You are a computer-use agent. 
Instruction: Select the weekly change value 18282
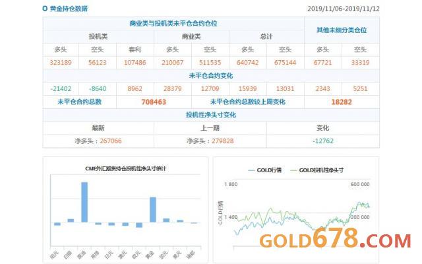(342, 102)
